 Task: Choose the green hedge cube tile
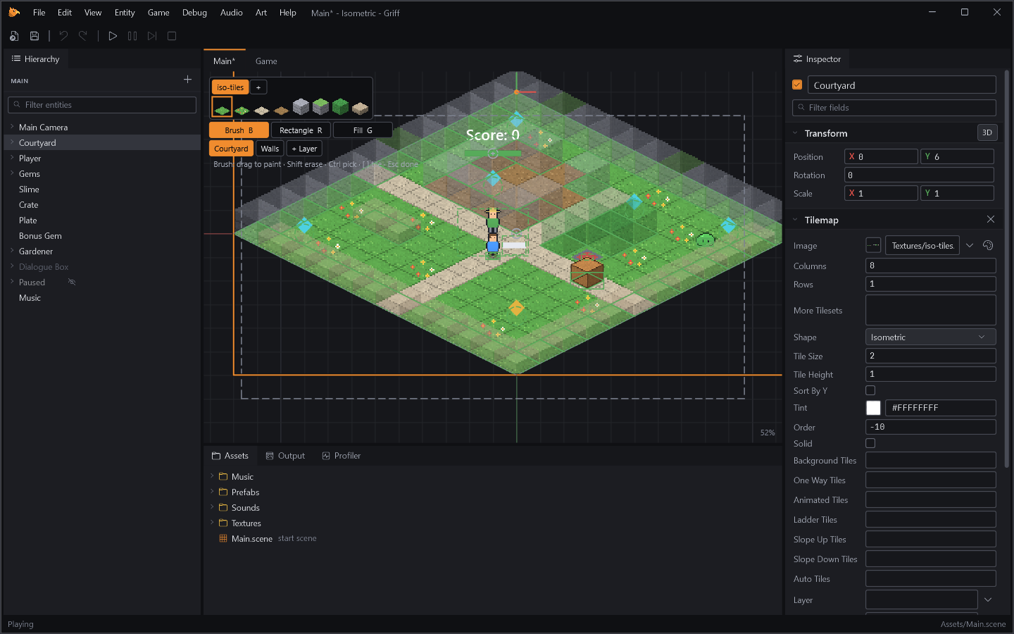click(340, 107)
